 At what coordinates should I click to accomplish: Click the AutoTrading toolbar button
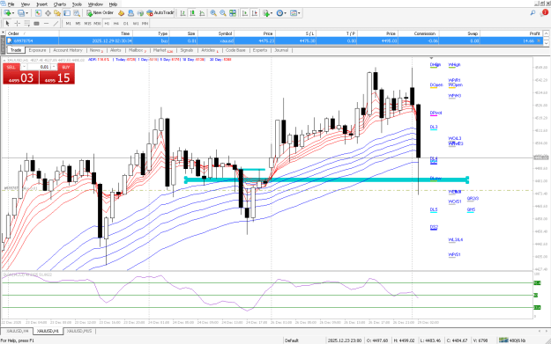coord(160,13)
